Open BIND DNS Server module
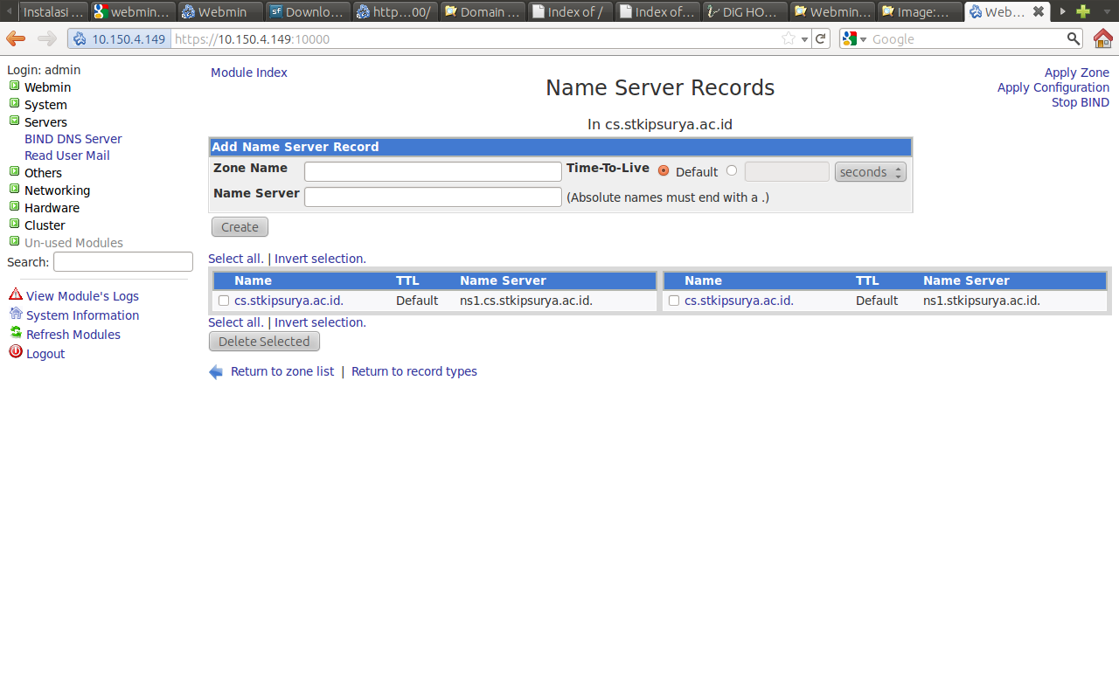This screenshot has height=678, width=1119. click(x=73, y=139)
